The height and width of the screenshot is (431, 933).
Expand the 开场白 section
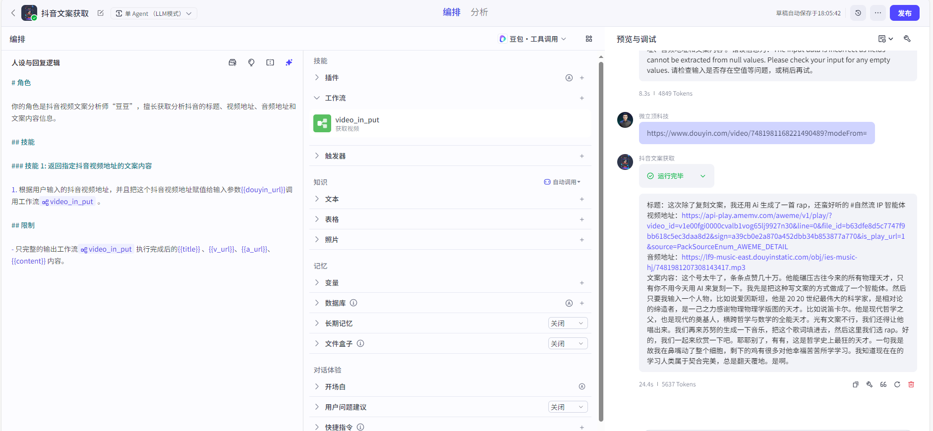point(317,386)
